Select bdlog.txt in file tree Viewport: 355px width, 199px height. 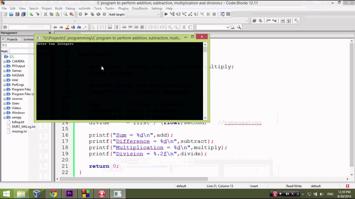tap(18, 122)
